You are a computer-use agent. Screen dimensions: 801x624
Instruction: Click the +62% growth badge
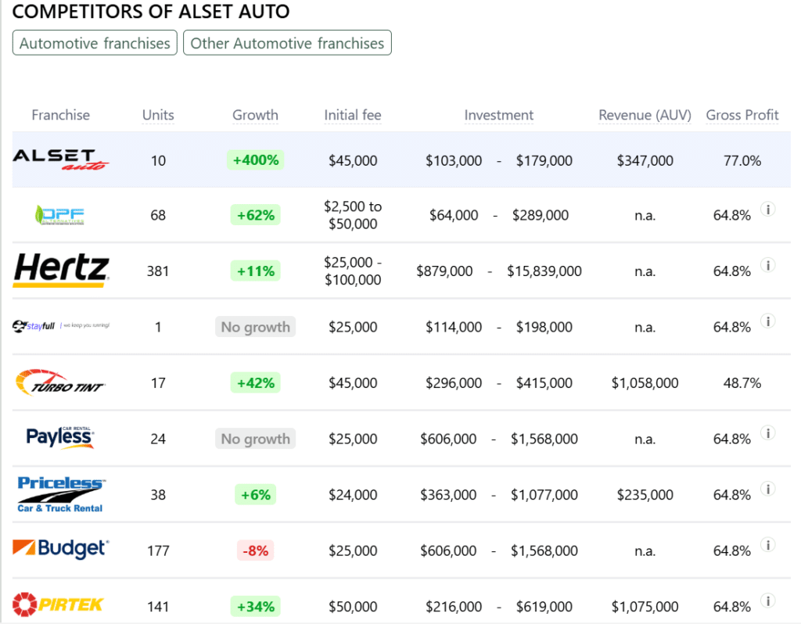[x=256, y=215]
